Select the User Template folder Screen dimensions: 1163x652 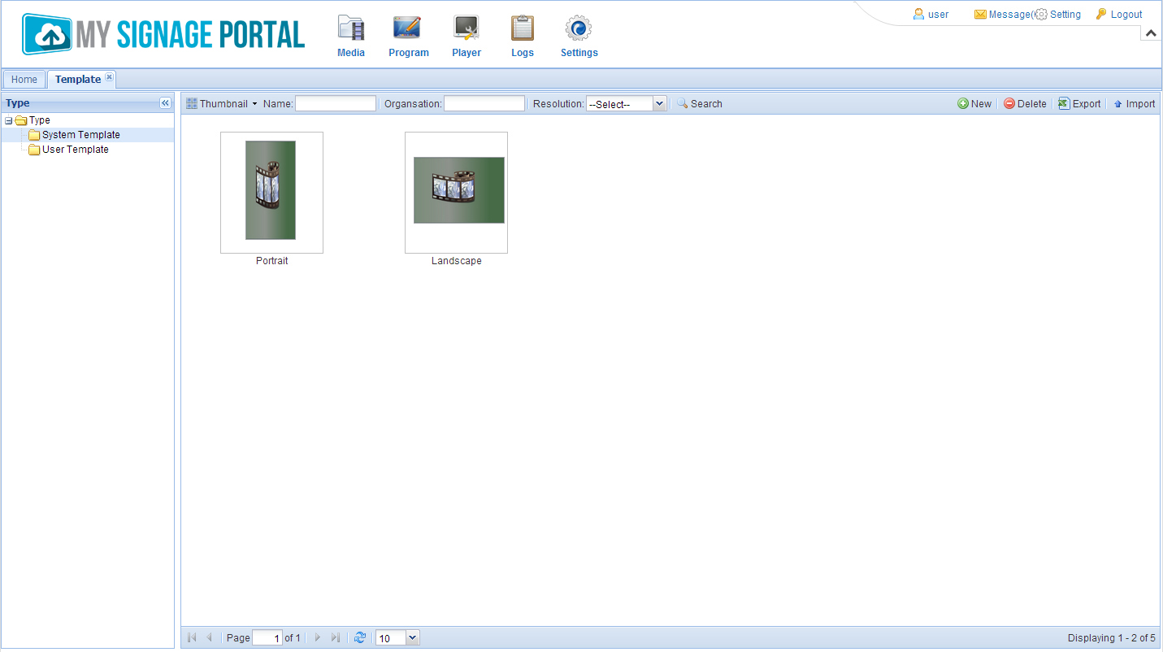tap(75, 150)
